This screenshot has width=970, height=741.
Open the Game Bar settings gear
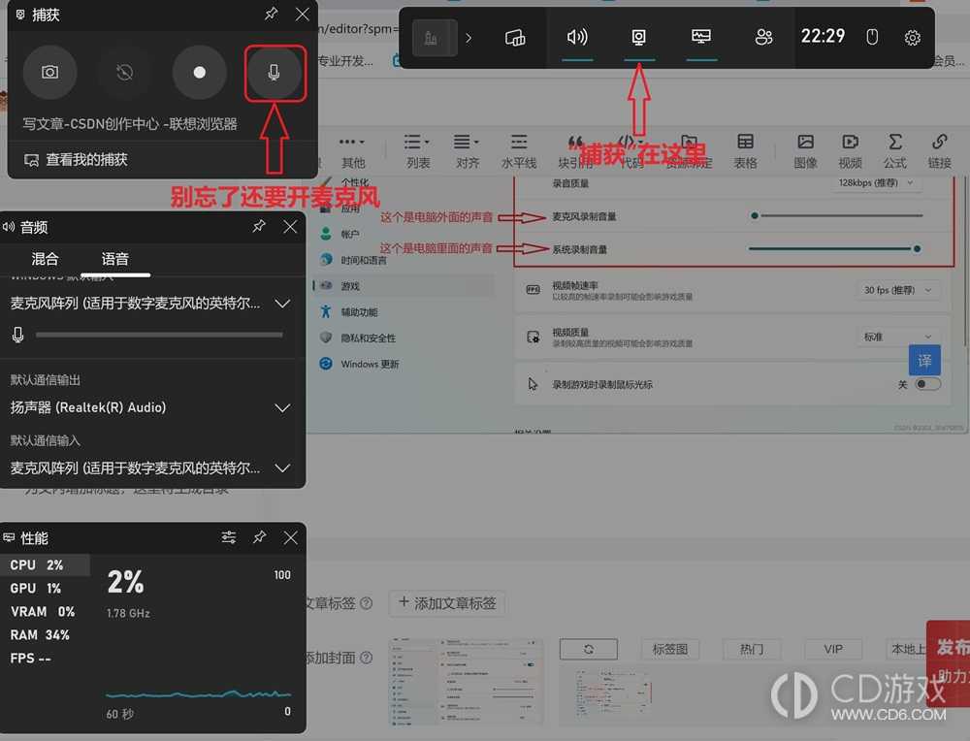[912, 37]
